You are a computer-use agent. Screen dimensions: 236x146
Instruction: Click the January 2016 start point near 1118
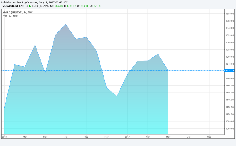tap(4, 108)
